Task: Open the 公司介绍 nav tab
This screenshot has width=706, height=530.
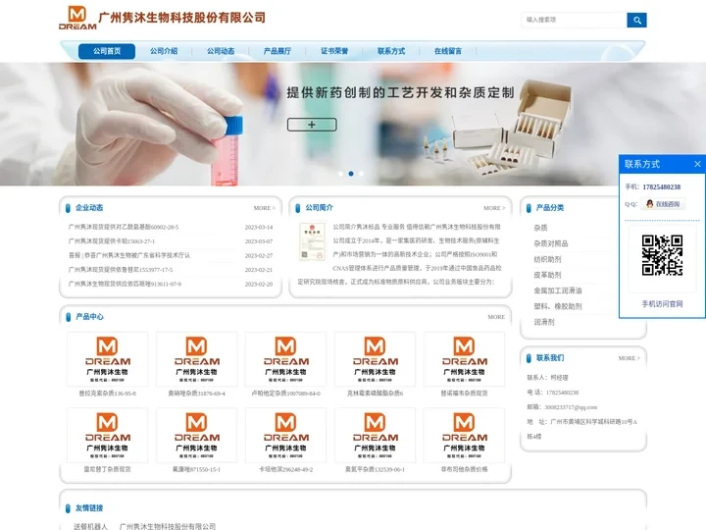Action: pos(164,51)
